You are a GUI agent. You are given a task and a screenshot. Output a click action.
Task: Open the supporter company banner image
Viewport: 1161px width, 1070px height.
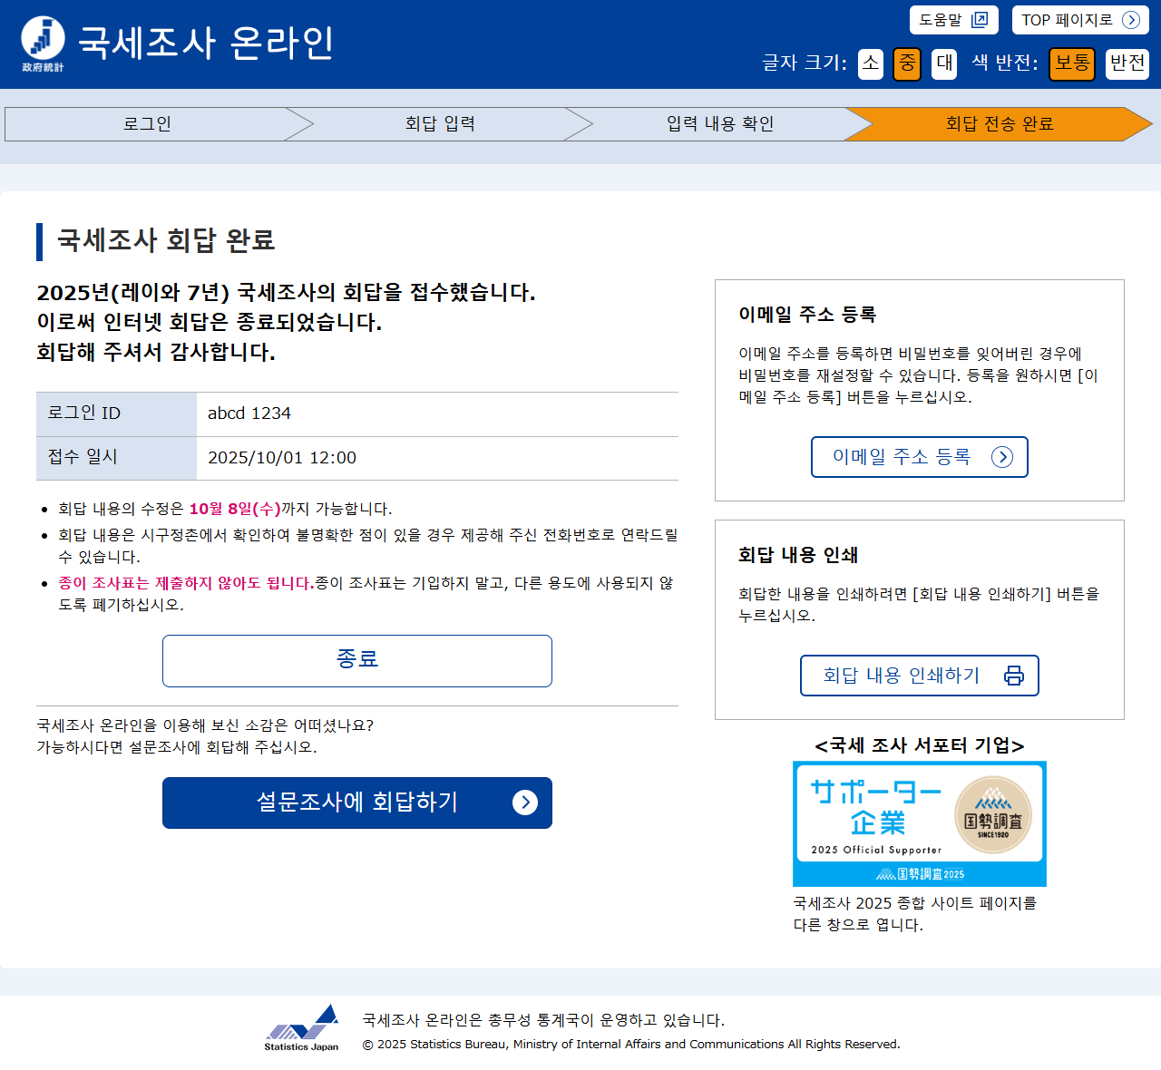[x=919, y=823]
